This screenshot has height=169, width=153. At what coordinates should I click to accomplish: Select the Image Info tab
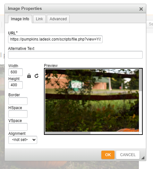tap(20, 19)
